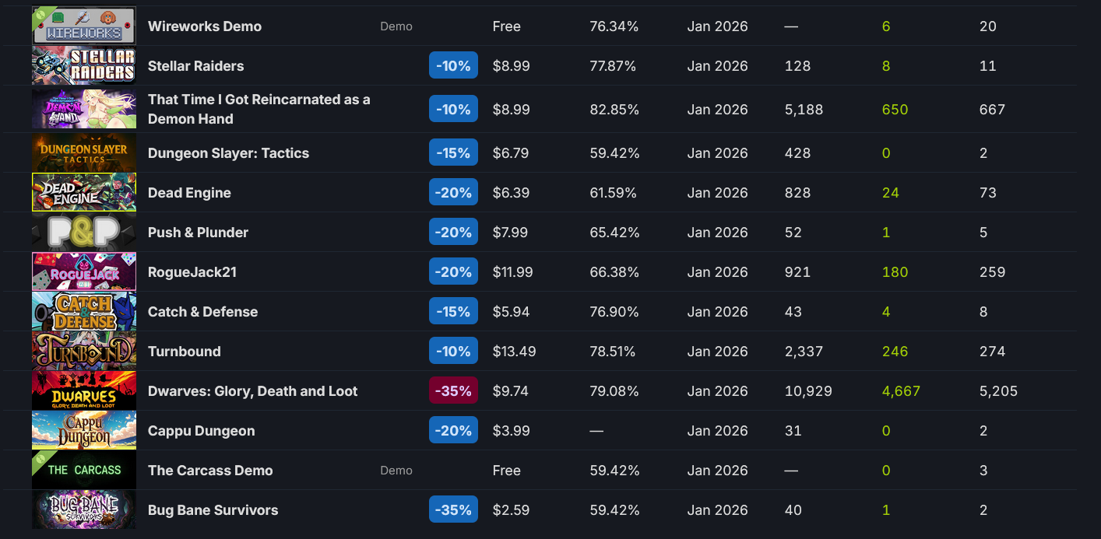Open the RogueJack21 game thumbnail
The height and width of the screenshot is (539, 1101).
84,271
